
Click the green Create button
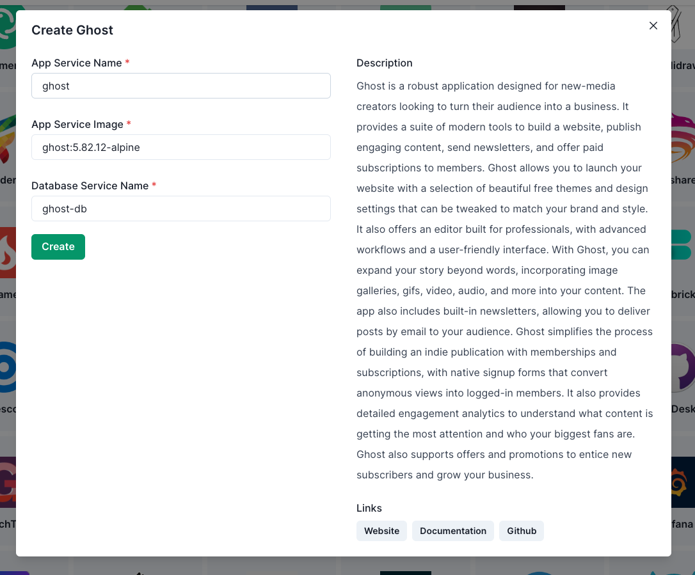[58, 246]
